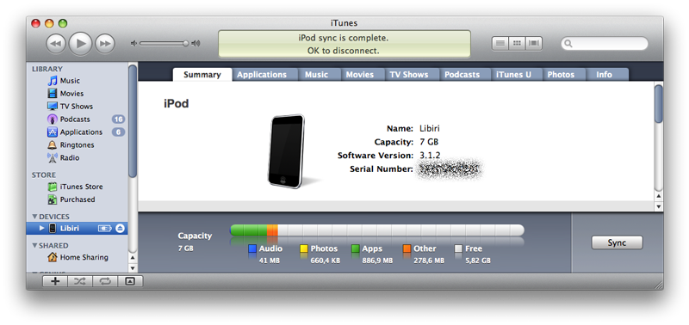The image size is (689, 325).
Task: Click the add playlist plus button
Action: [55, 281]
